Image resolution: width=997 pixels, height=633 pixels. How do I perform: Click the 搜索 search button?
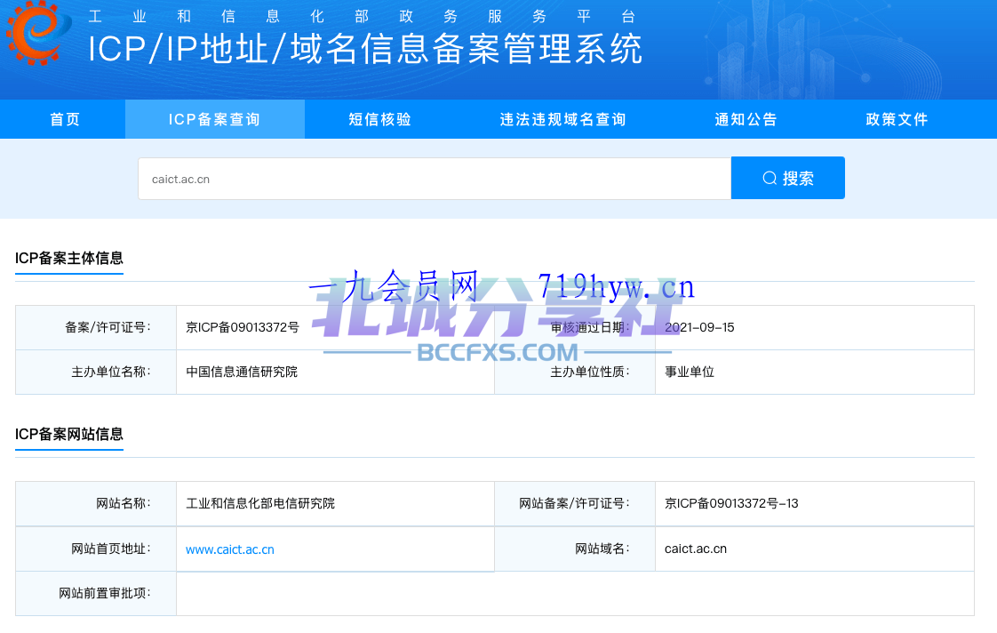click(788, 178)
